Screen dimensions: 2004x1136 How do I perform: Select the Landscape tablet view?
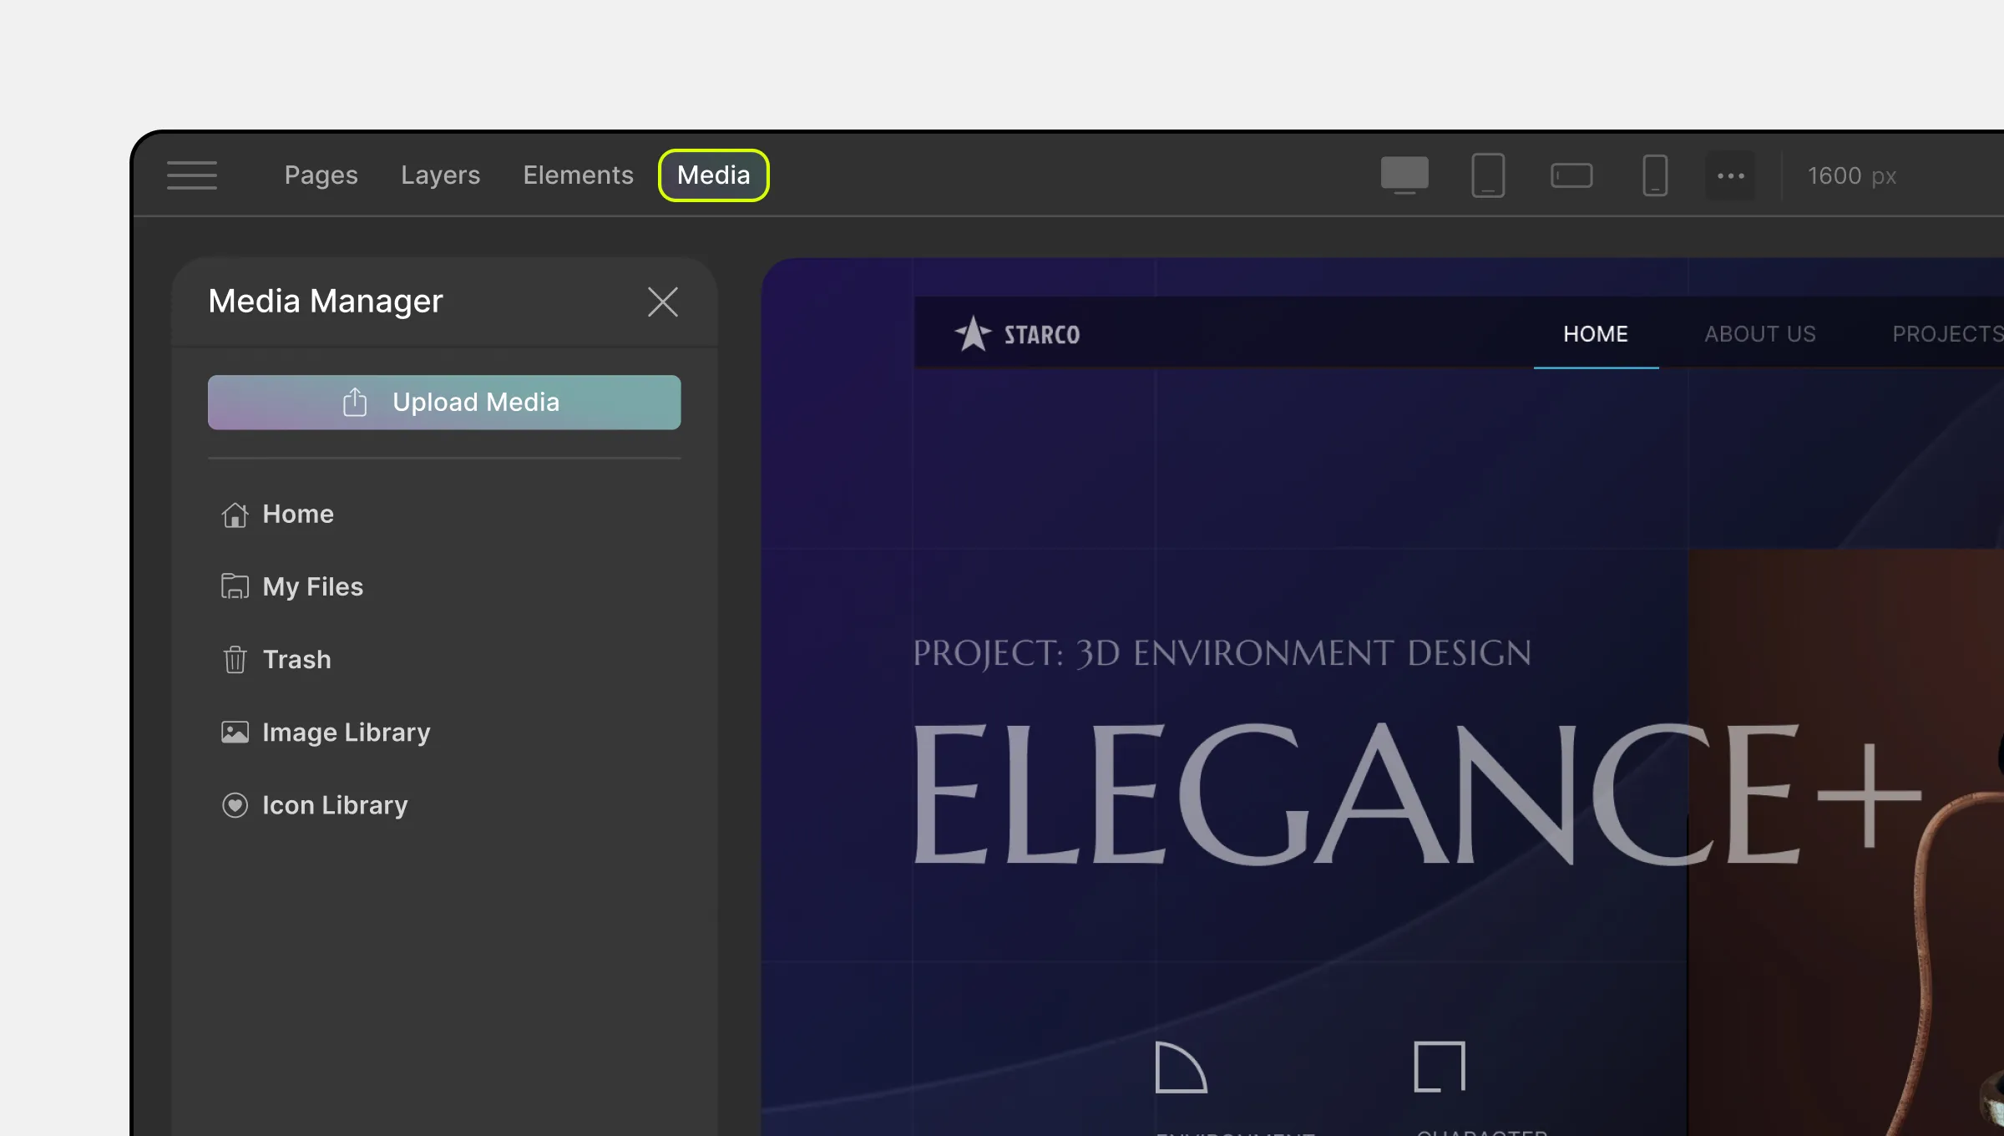tap(1569, 175)
